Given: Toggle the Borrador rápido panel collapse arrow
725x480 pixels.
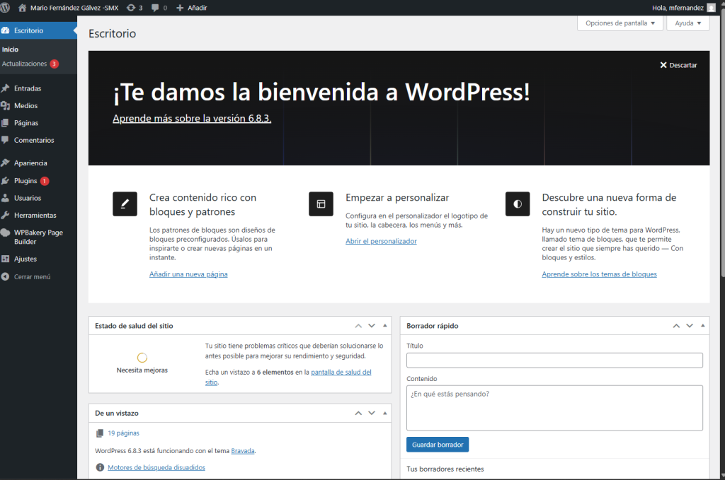Looking at the screenshot, I should click(702, 326).
